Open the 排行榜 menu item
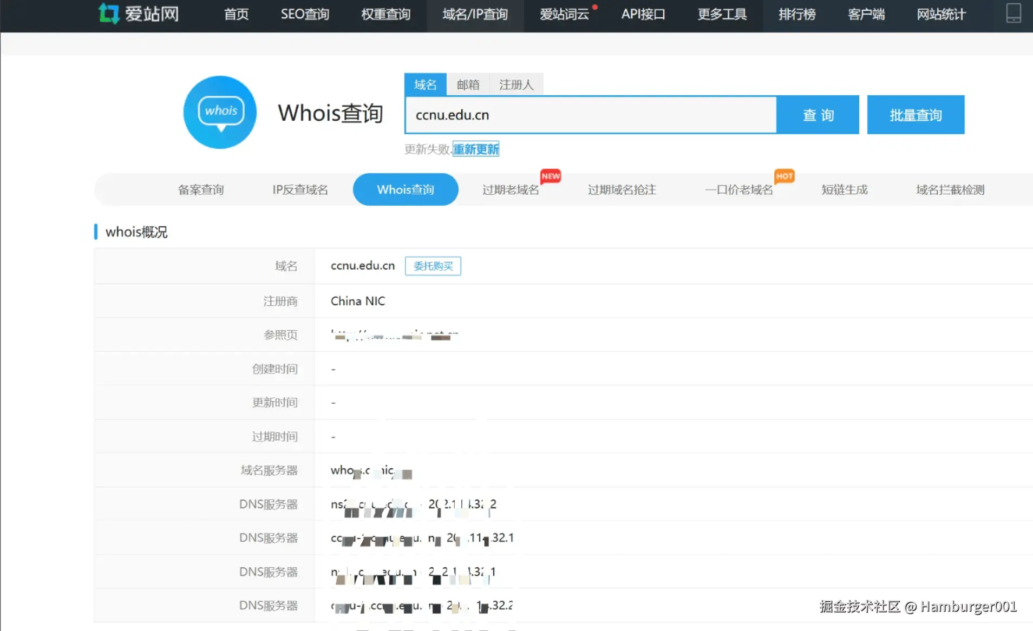This screenshot has height=631, width=1033. 797,14
